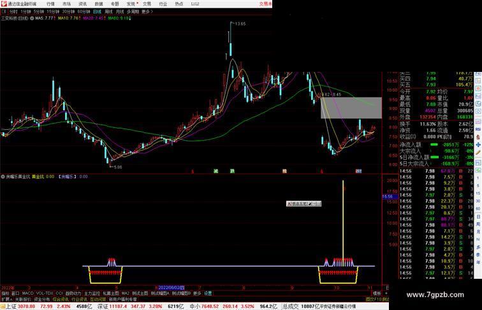Switch chart to 分时 period
The image size is (482, 310).
click(13, 11)
